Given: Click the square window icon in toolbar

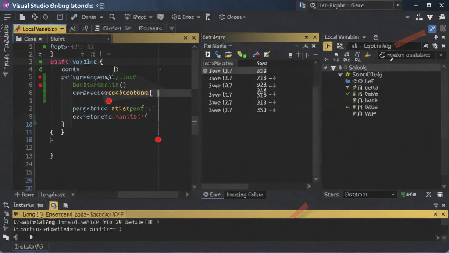Looking at the screenshot, I should point(60,17).
